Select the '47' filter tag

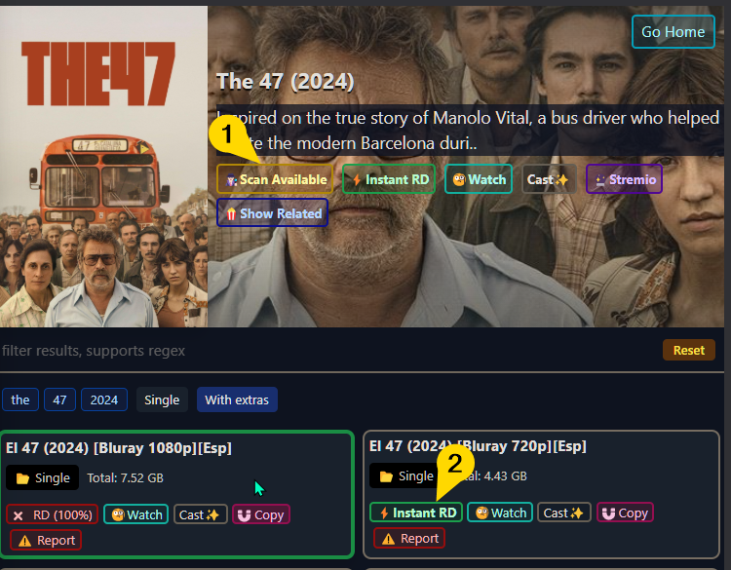59,399
